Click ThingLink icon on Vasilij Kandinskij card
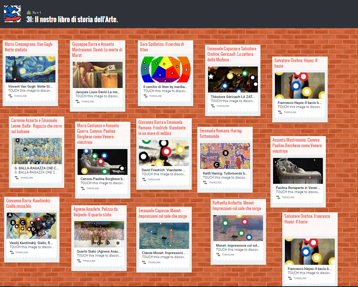 (x=12, y=252)
